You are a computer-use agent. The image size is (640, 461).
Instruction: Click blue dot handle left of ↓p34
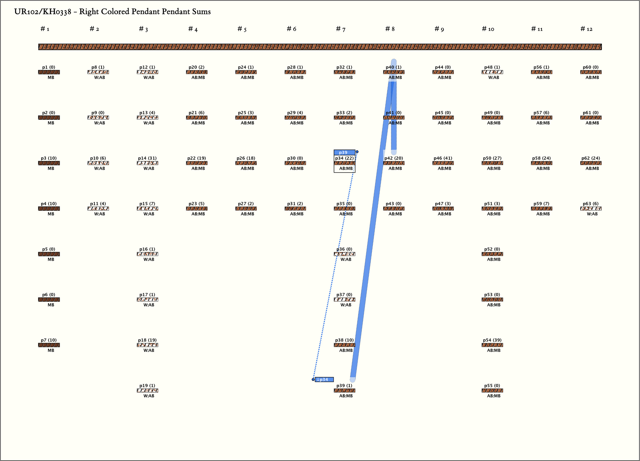313,379
